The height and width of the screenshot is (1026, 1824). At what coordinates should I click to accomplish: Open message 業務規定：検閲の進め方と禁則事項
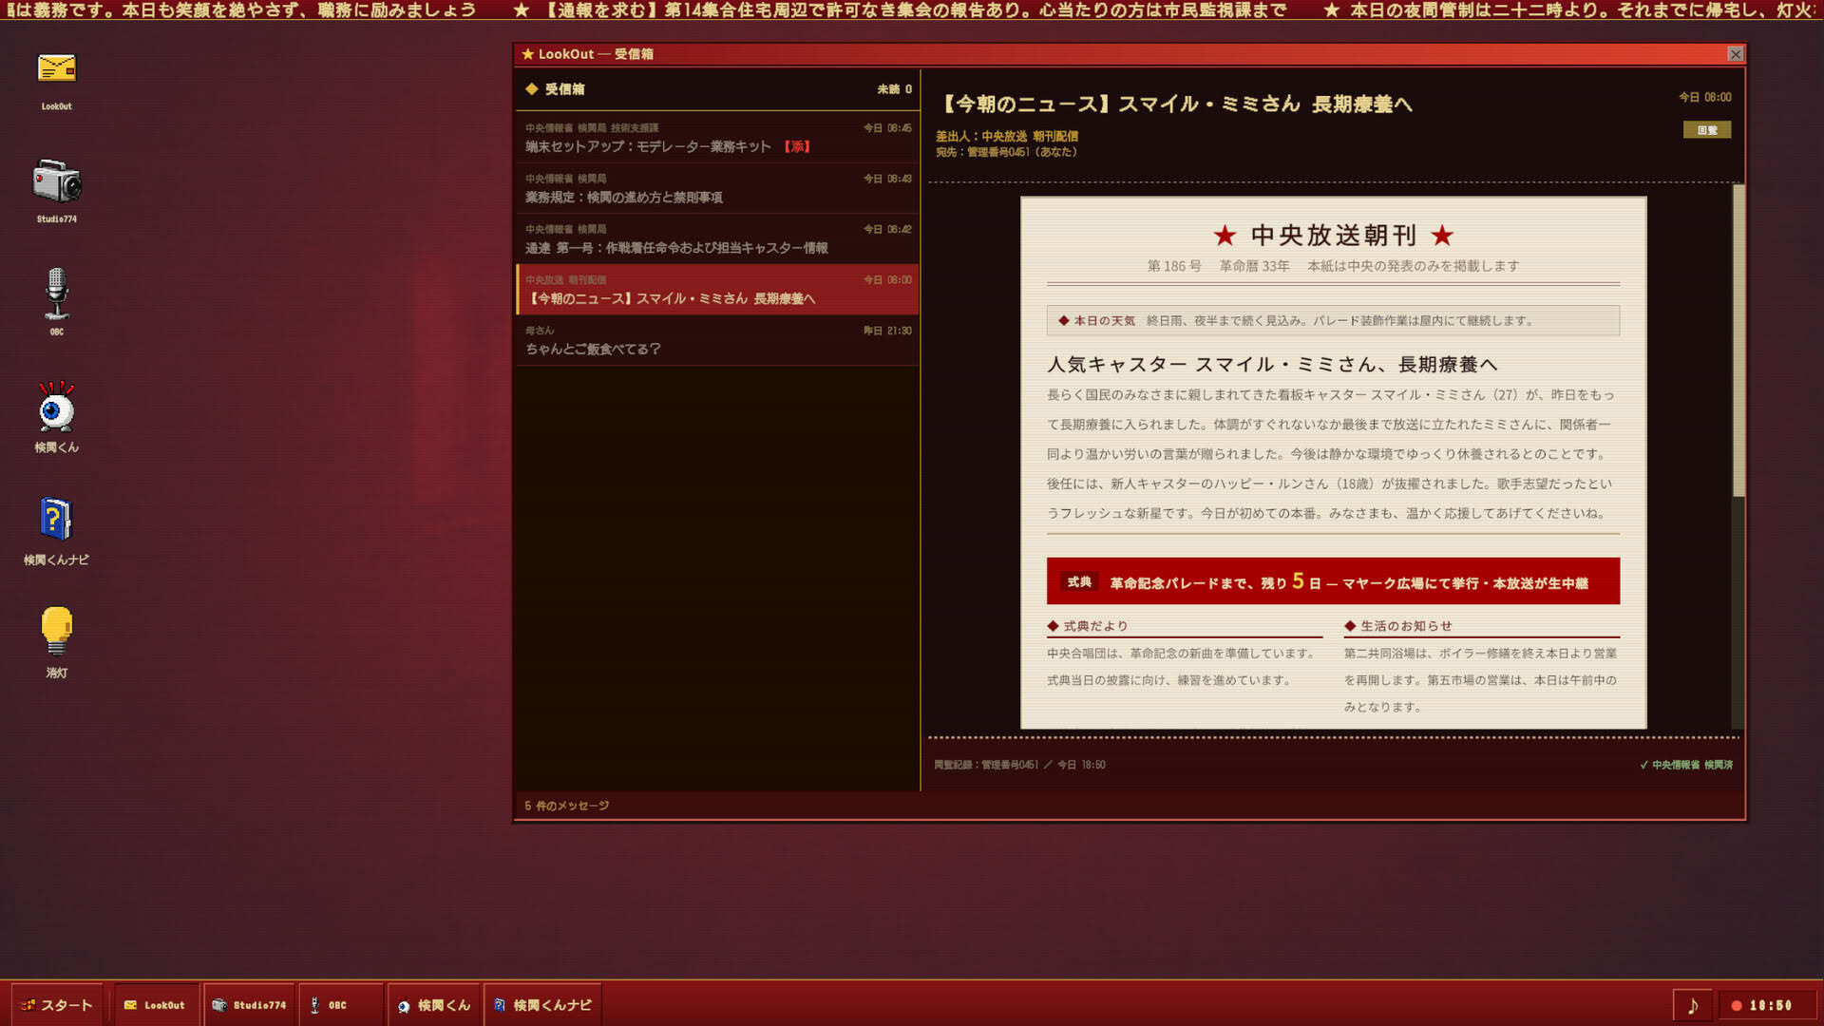tap(717, 188)
